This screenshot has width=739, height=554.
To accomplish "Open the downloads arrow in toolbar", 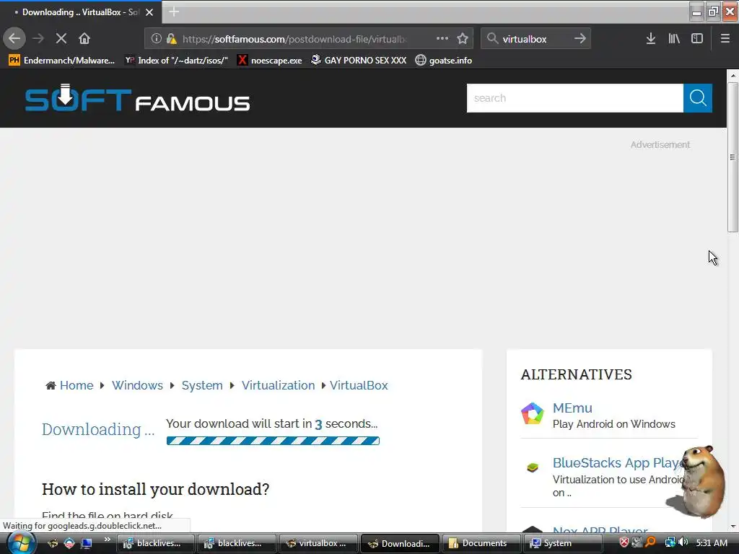I will 651,39.
